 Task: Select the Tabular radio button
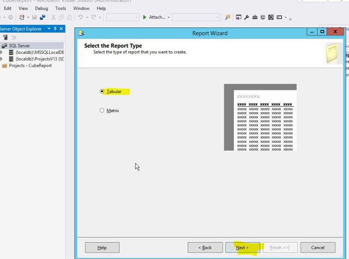(102, 91)
